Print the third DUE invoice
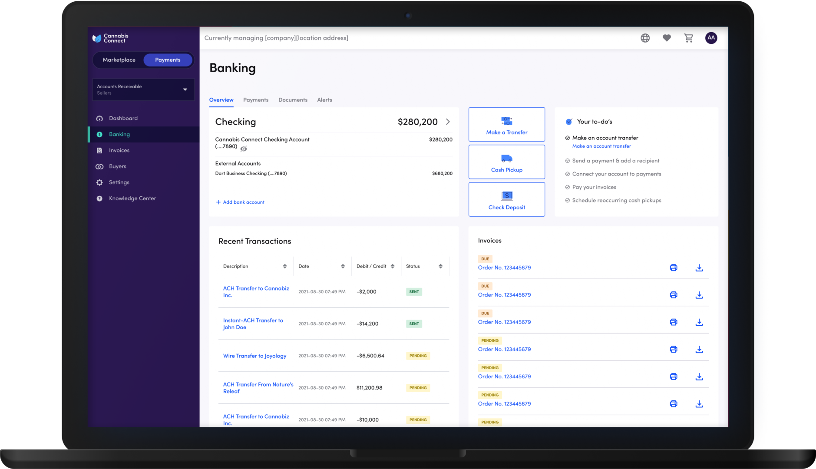816x469 pixels. coord(674,322)
